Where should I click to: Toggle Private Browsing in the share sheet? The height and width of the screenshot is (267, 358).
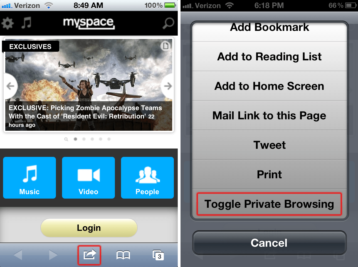click(x=269, y=204)
